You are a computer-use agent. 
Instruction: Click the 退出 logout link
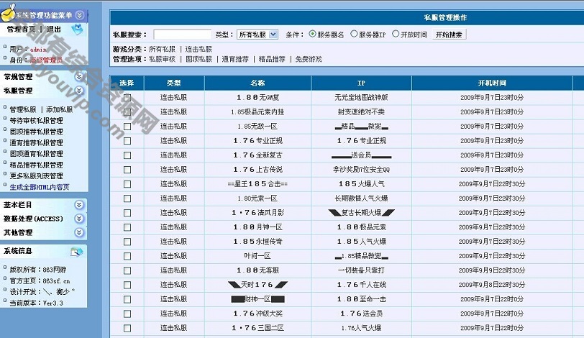[x=54, y=29]
